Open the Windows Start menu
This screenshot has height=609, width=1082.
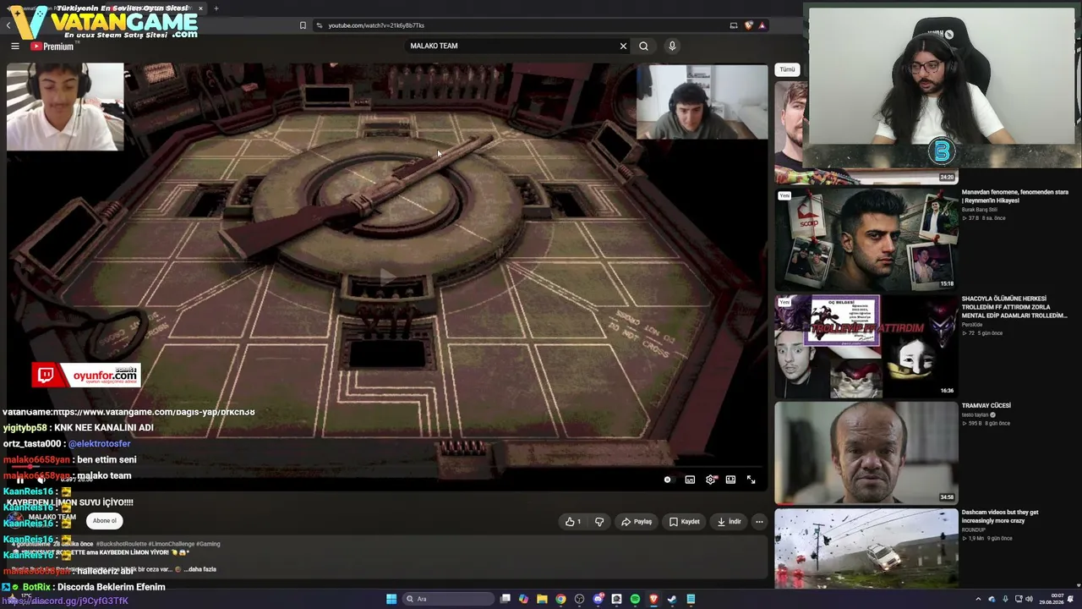391,600
